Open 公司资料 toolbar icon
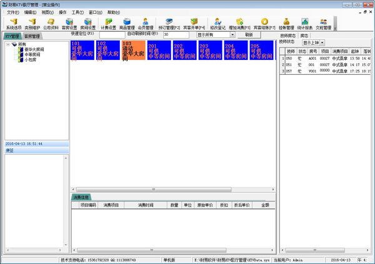 click(51, 24)
